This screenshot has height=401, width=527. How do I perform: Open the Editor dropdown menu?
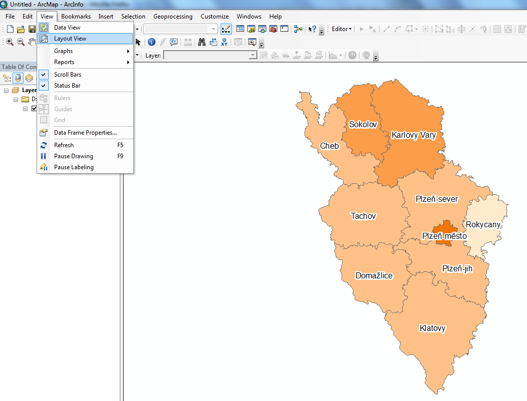click(341, 29)
